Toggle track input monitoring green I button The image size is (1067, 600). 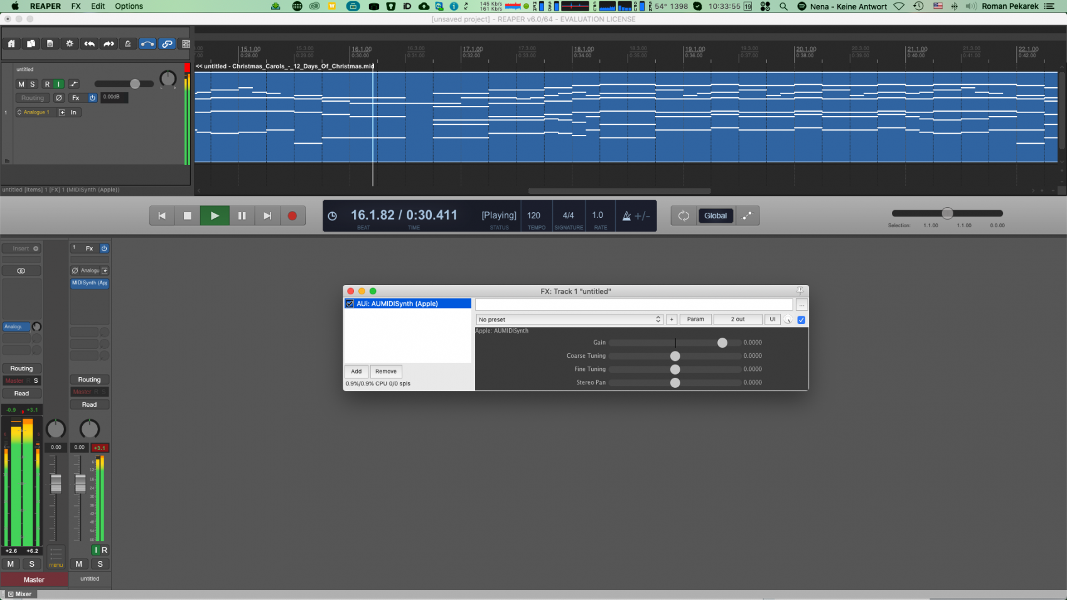pos(58,84)
